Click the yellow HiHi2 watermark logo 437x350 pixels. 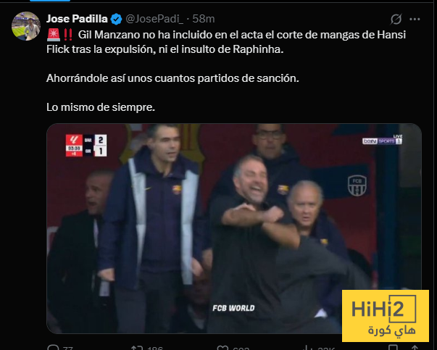(x=386, y=316)
